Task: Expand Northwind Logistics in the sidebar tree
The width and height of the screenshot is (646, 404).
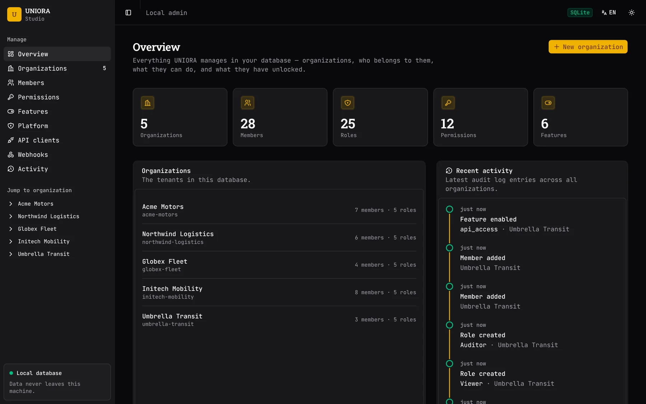Action: (11, 216)
